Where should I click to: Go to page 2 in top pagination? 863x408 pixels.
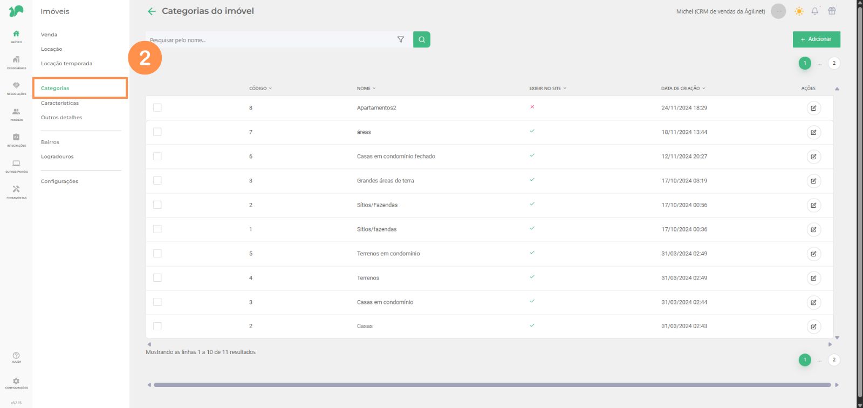pyautogui.click(x=834, y=63)
